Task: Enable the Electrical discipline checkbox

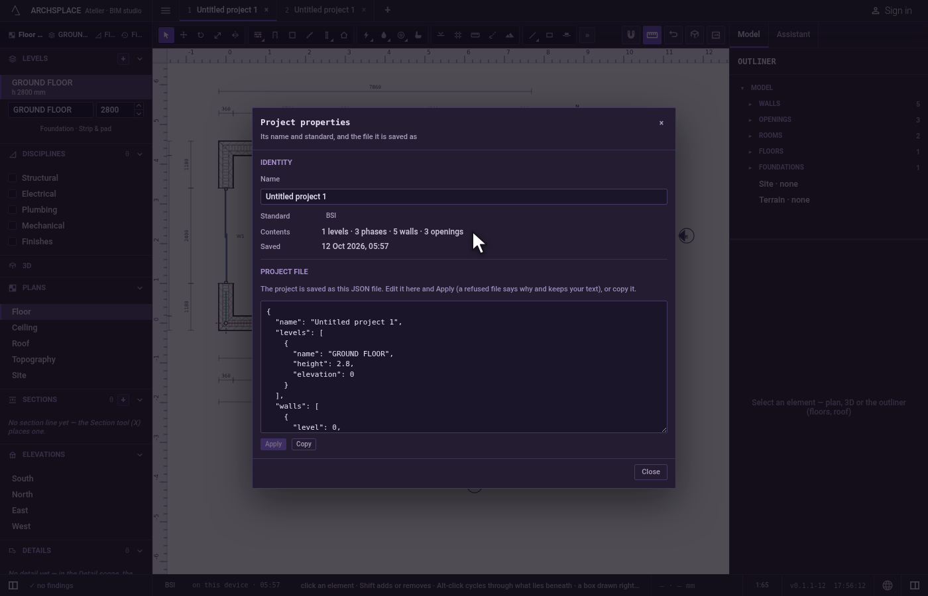Action: pyautogui.click(x=13, y=194)
